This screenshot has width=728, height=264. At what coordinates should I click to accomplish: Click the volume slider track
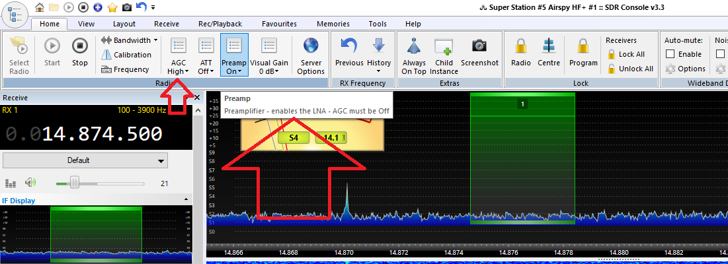(106, 183)
